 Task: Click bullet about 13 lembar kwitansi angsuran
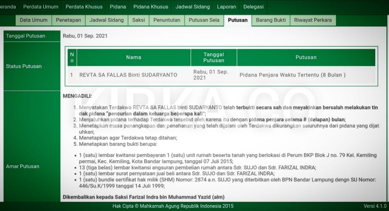point(197,168)
